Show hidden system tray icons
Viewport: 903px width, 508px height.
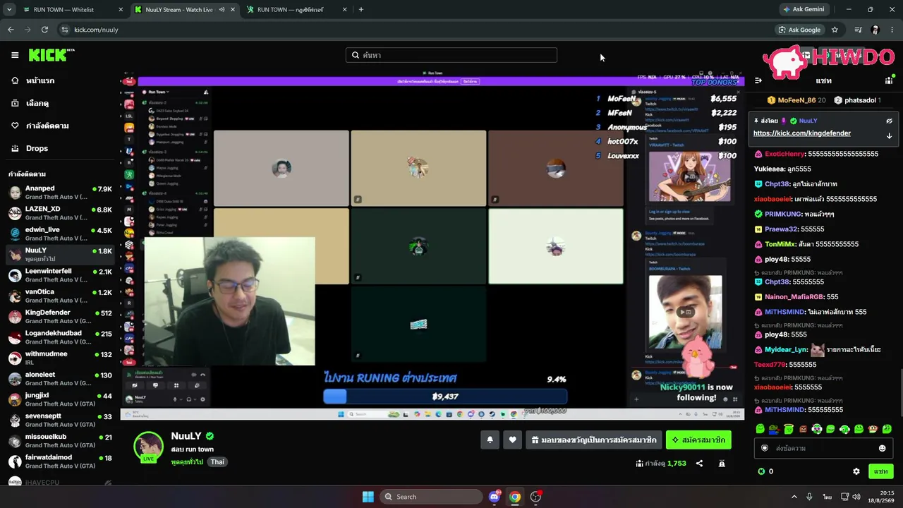tap(794, 497)
